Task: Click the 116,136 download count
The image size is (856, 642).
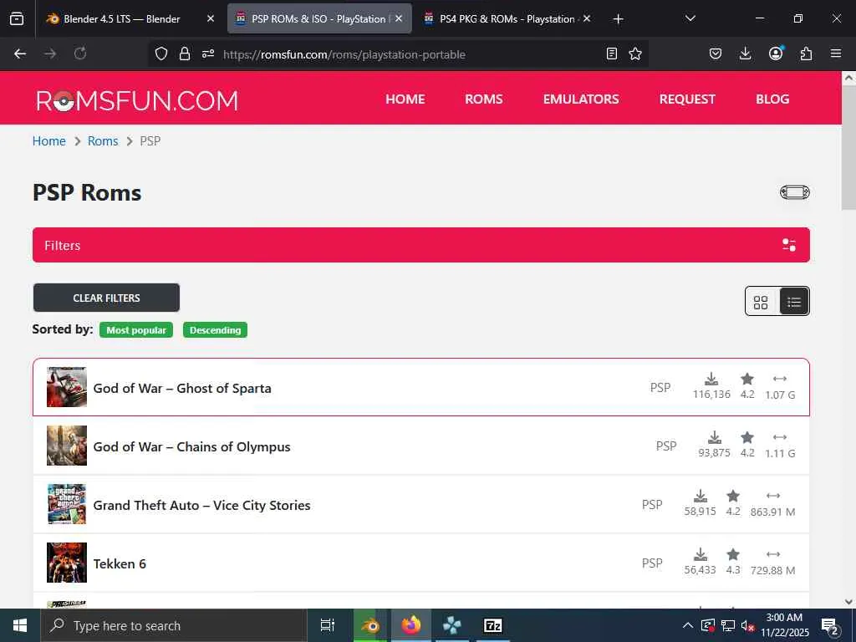Action: pos(711,395)
